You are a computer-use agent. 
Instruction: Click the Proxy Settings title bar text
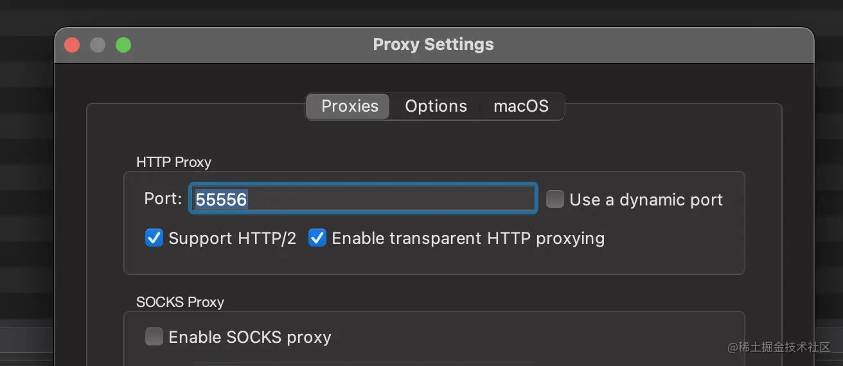click(x=433, y=45)
